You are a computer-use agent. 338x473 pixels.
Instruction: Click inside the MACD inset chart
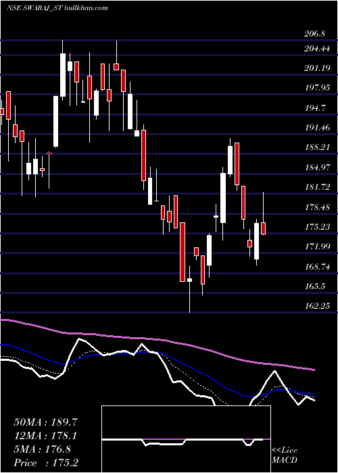point(186,439)
